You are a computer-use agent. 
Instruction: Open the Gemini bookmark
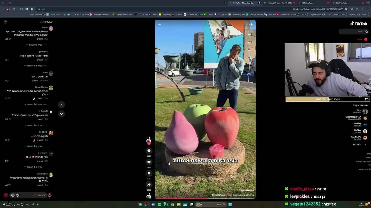click(x=192, y=14)
